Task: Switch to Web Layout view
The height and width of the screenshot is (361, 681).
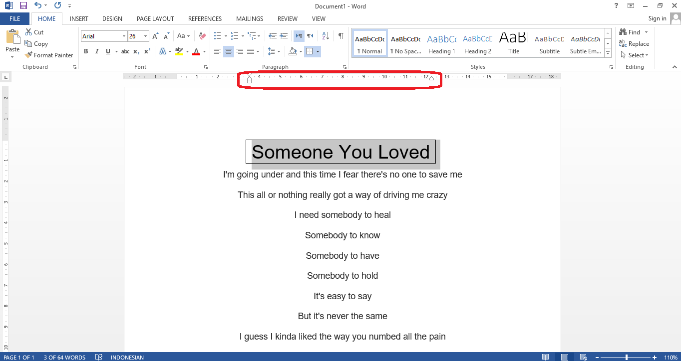Action: (x=583, y=357)
